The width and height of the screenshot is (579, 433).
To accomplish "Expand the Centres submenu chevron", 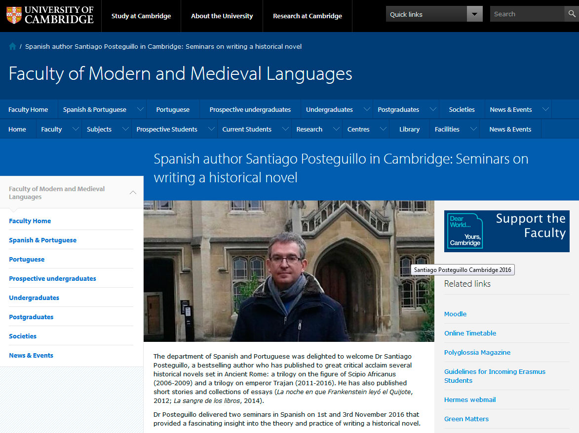I will point(384,129).
